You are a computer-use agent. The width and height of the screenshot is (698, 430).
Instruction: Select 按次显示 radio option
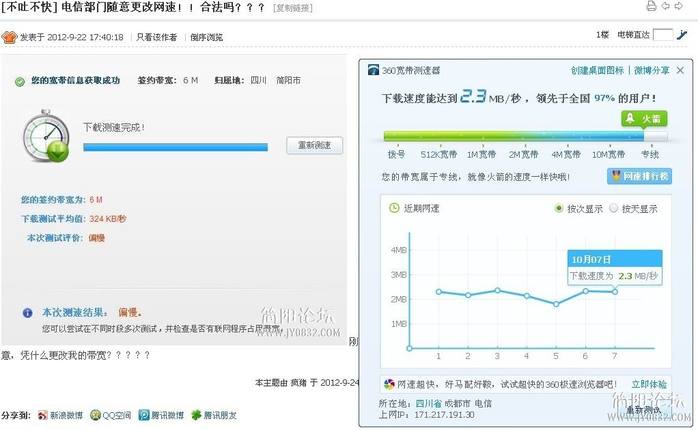pyautogui.click(x=559, y=208)
